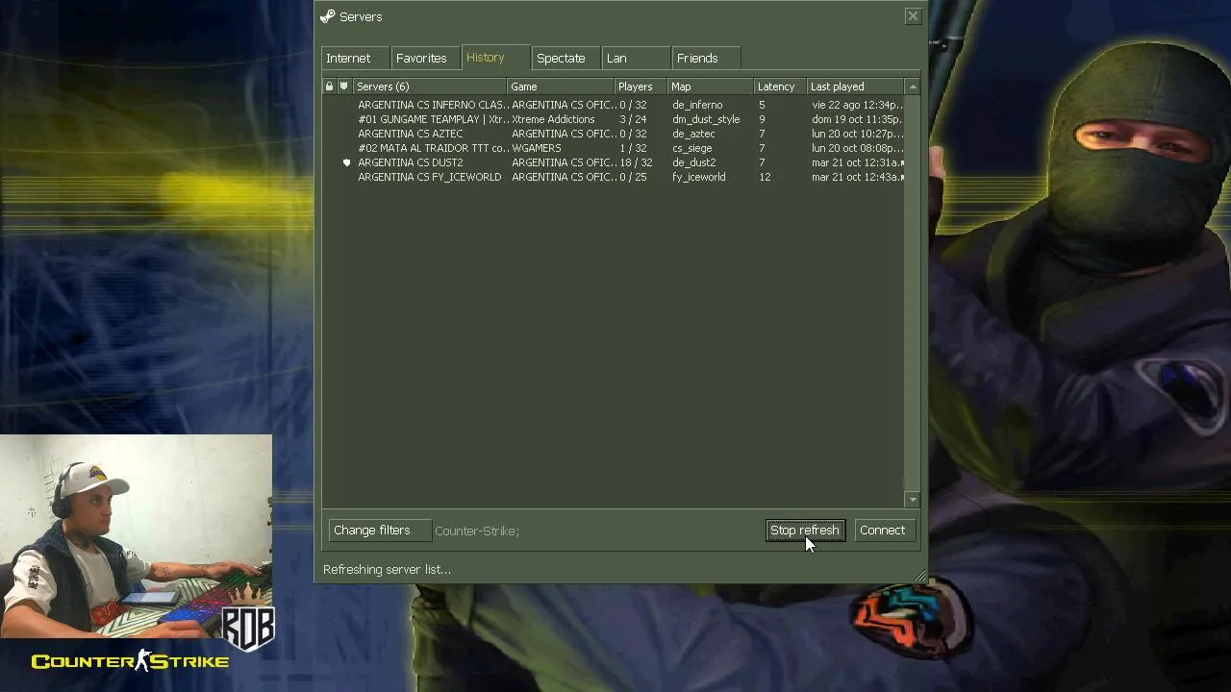Sort list by Game column header
This screenshot has height=692, width=1231.
point(560,86)
